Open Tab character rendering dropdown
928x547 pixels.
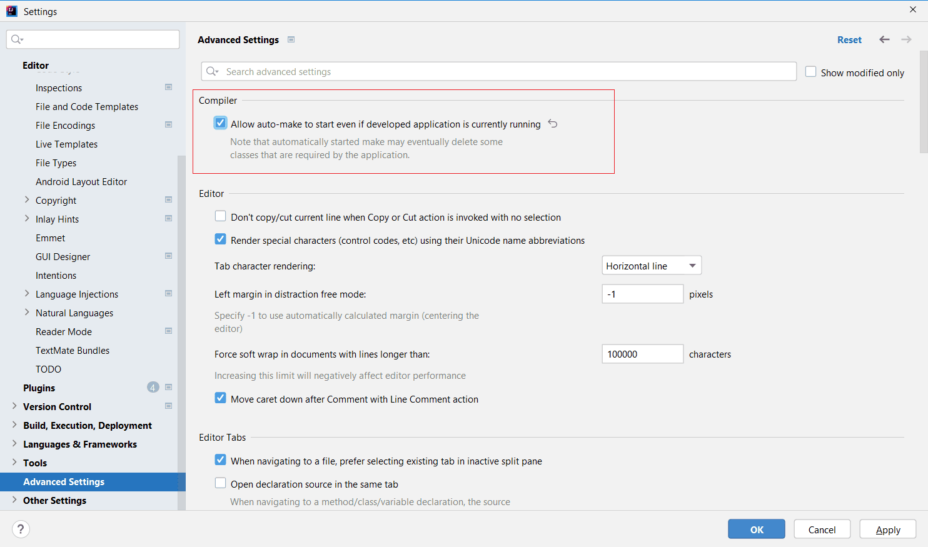(x=651, y=266)
